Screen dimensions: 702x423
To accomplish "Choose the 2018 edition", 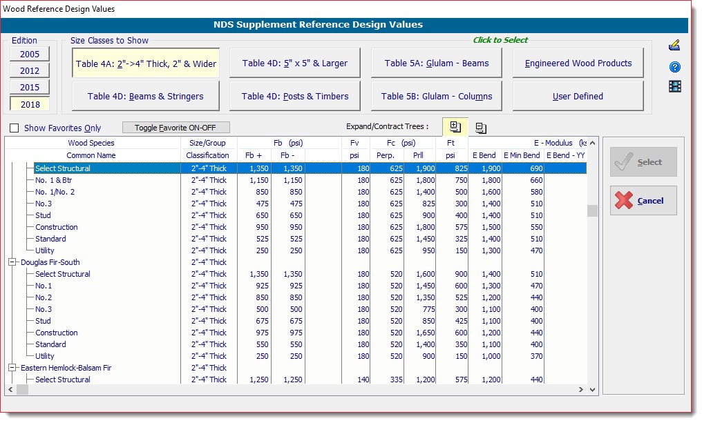I will coord(30,104).
